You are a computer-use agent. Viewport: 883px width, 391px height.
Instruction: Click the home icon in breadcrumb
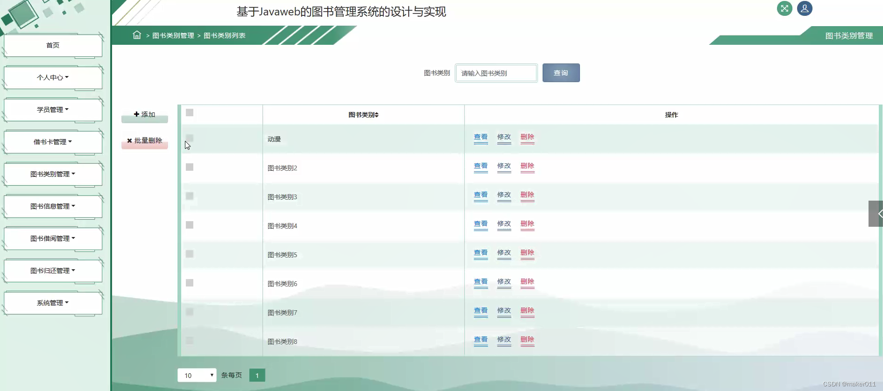pyautogui.click(x=137, y=35)
